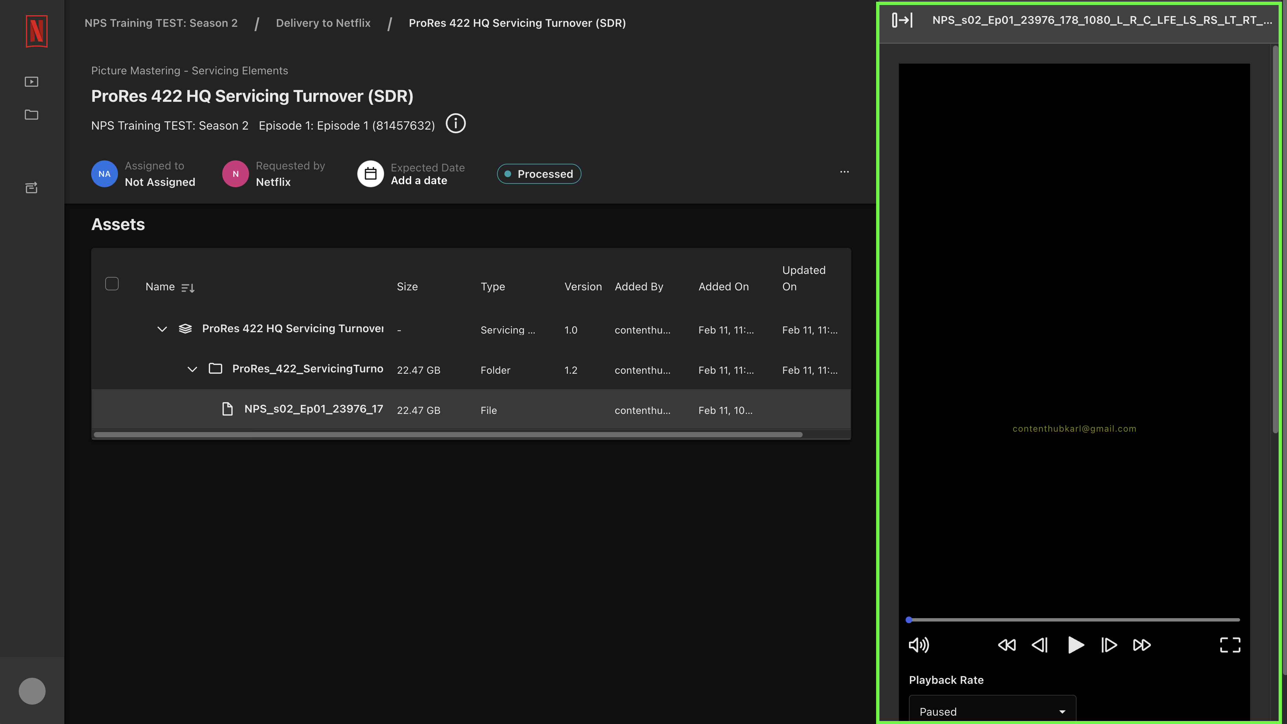This screenshot has width=1287, height=724.
Task: Click the ProRes_422_ServicingTurno folder name
Action: [308, 368]
